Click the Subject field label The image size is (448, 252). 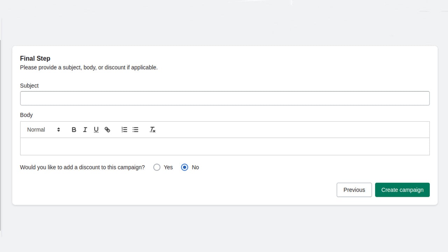[29, 86]
